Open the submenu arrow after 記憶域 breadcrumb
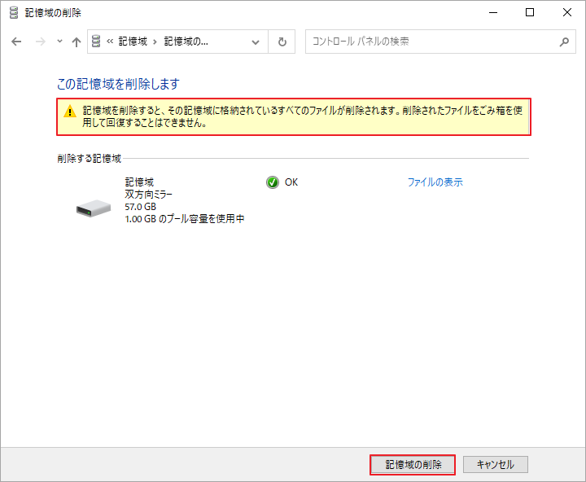Screen dimensions: 586x482 pyautogui.click(x=156, y=42)
